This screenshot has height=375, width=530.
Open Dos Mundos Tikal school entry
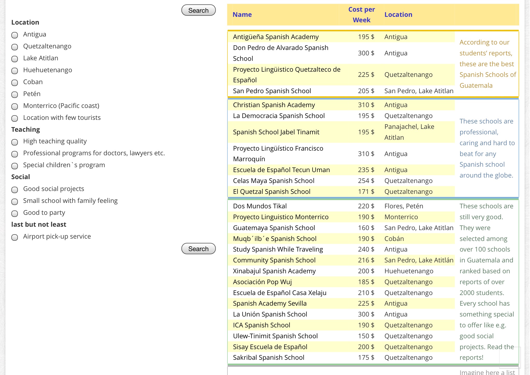click(x=260, y=206)
